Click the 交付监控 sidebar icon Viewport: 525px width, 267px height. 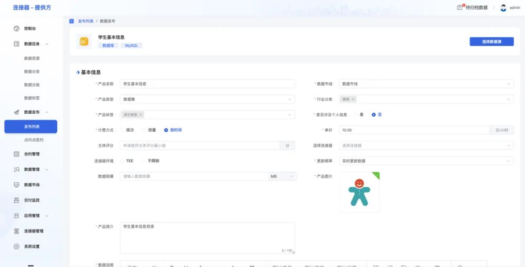pos(16,200)
